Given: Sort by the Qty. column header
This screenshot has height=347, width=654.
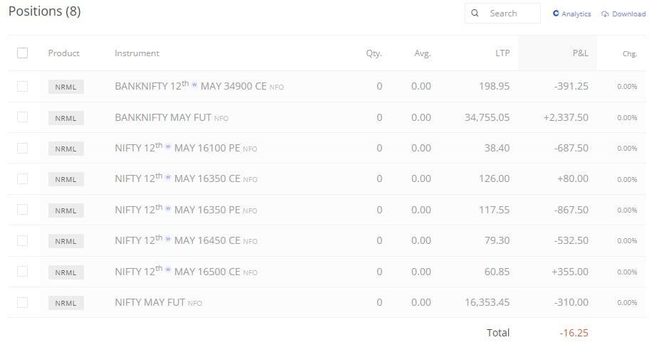Looking at the screenshot, I should point(374,53).
